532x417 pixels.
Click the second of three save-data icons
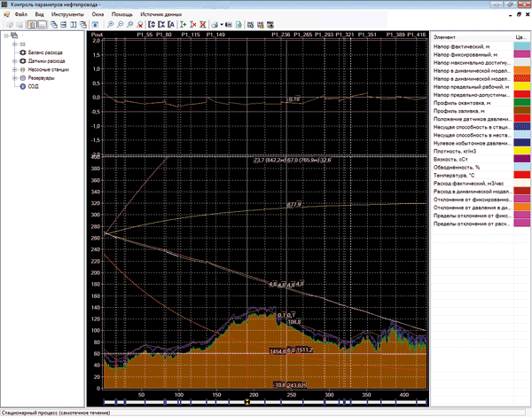pos(260,25)
